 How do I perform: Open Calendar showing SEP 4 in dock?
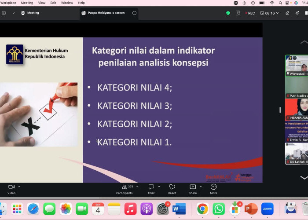coord(98,209)
